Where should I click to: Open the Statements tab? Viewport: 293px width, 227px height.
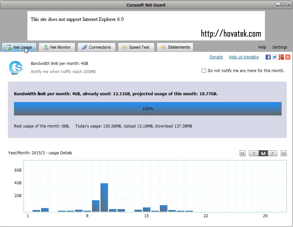(x=175, y=47)
